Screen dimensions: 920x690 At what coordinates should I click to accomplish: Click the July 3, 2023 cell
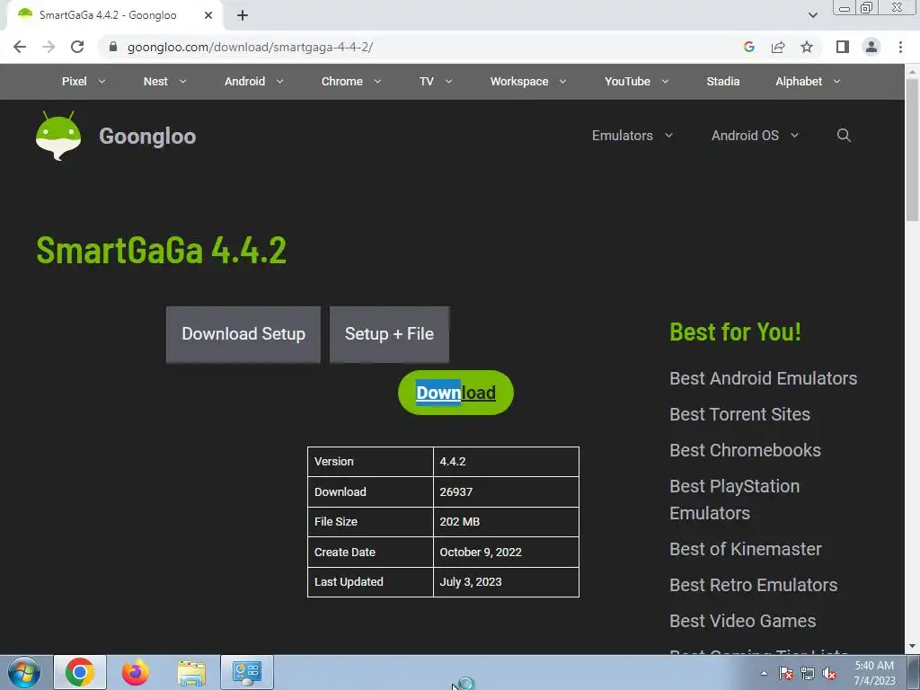point(506,582)
